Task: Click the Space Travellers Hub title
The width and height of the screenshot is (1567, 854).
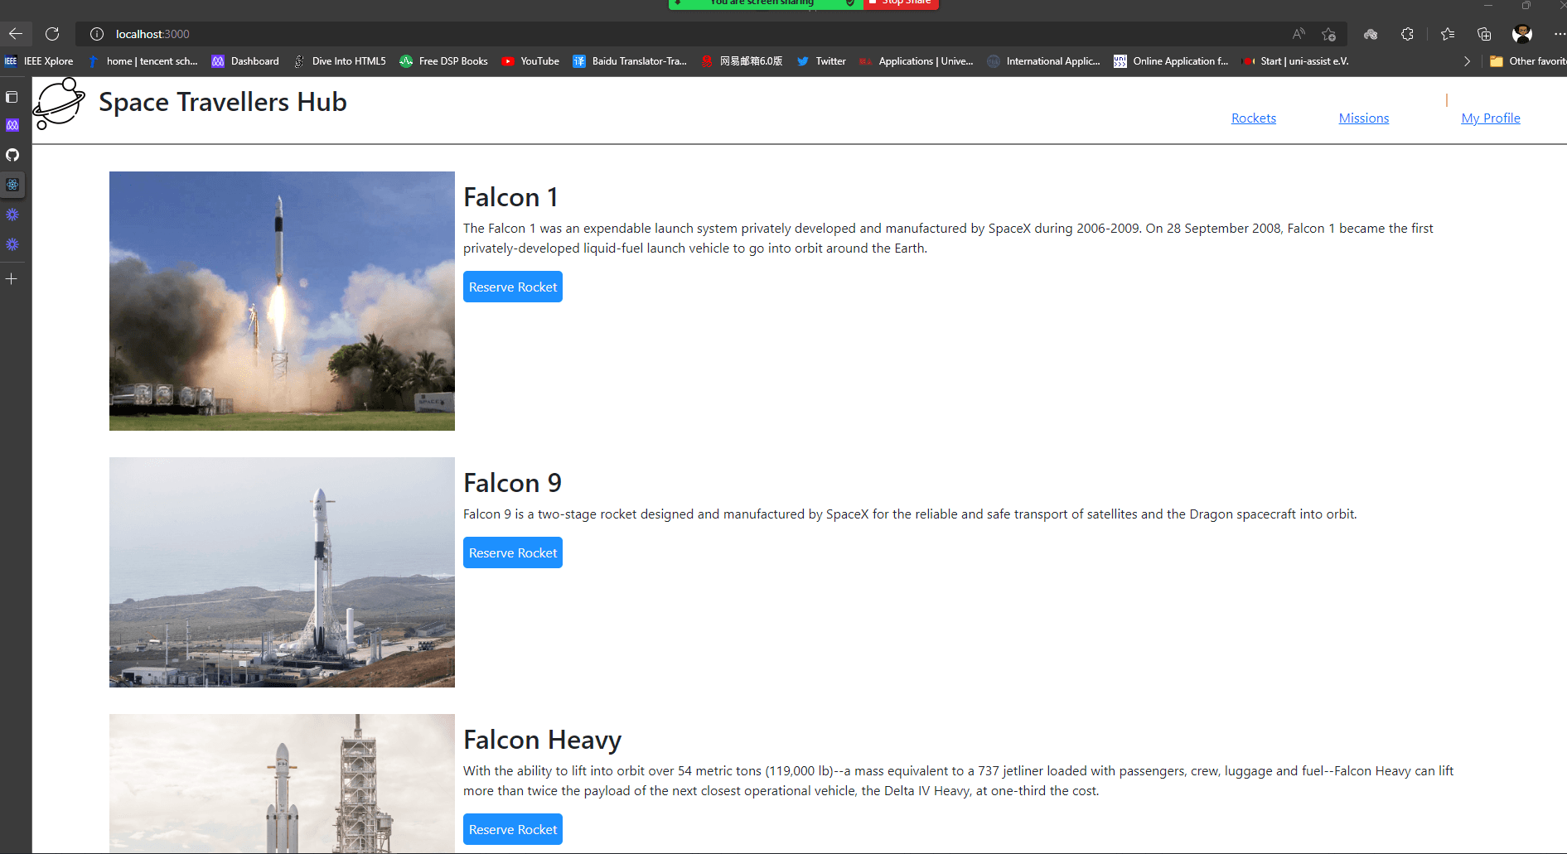Action: [x=223, y=102]
